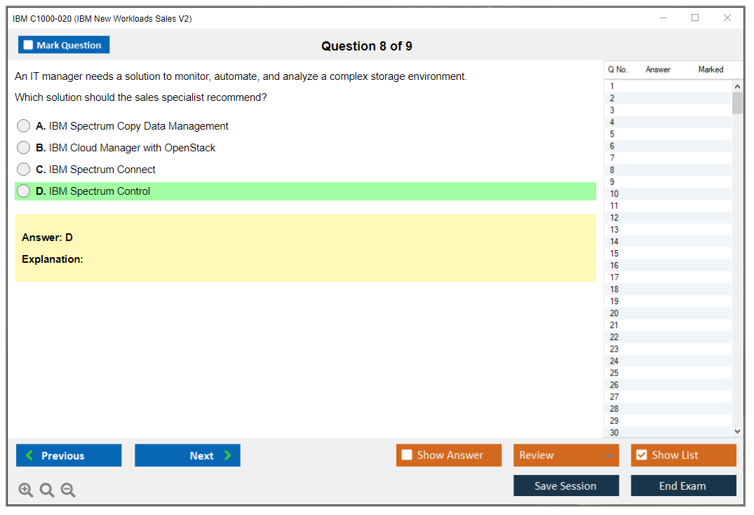Click the zoom in magnifier icon

point(26,490)
